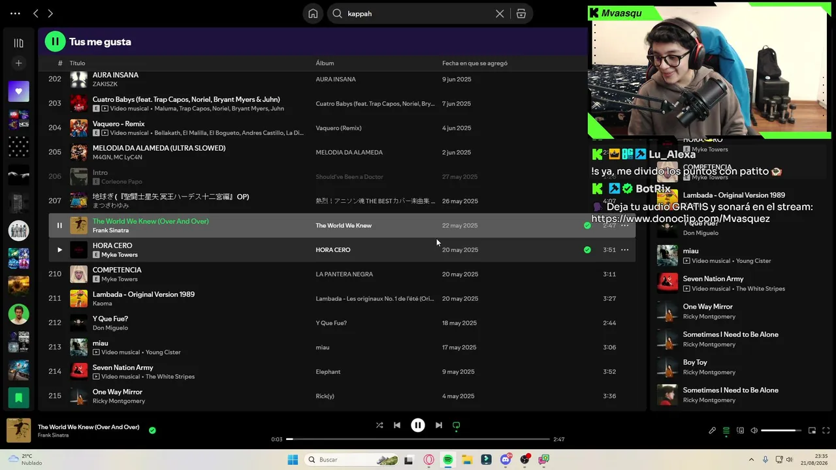Screen dimensions: 836x470
Task: Sort by 'Fecha en que se agregó' column
Action: click(475, 63)
